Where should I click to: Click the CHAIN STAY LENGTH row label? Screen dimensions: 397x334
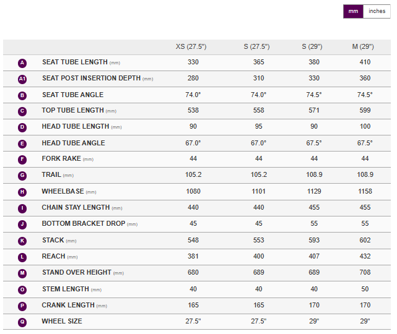click(76, 208)
